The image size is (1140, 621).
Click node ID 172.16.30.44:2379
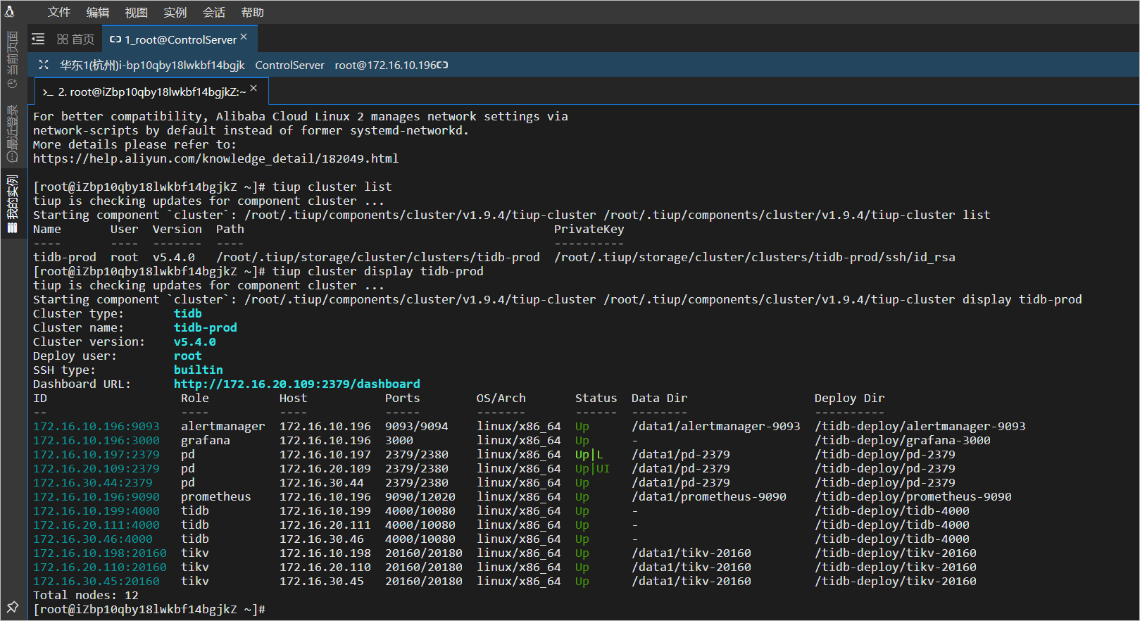coord(92,482)
